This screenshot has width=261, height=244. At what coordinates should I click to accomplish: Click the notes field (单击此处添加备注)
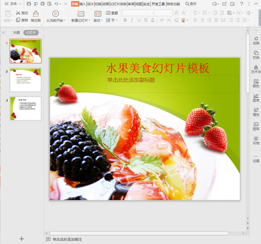67,239
